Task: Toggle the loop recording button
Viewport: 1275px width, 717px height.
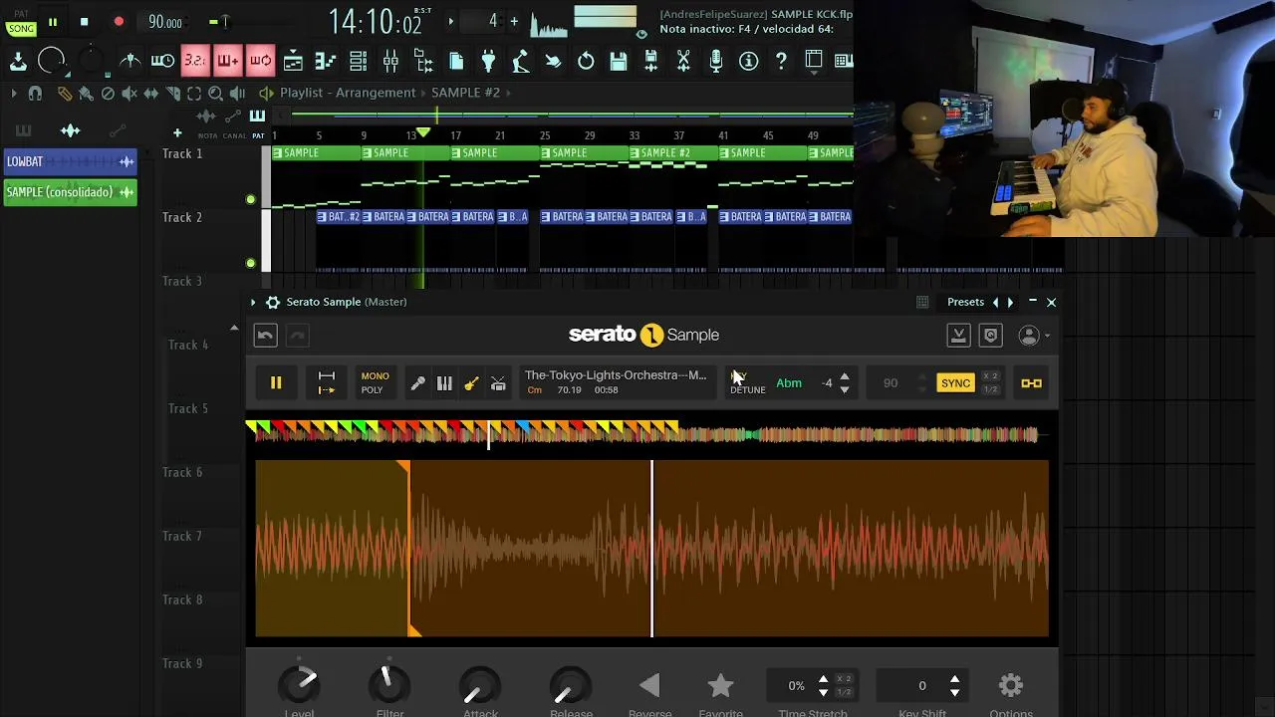Action: tap(260, 61)
